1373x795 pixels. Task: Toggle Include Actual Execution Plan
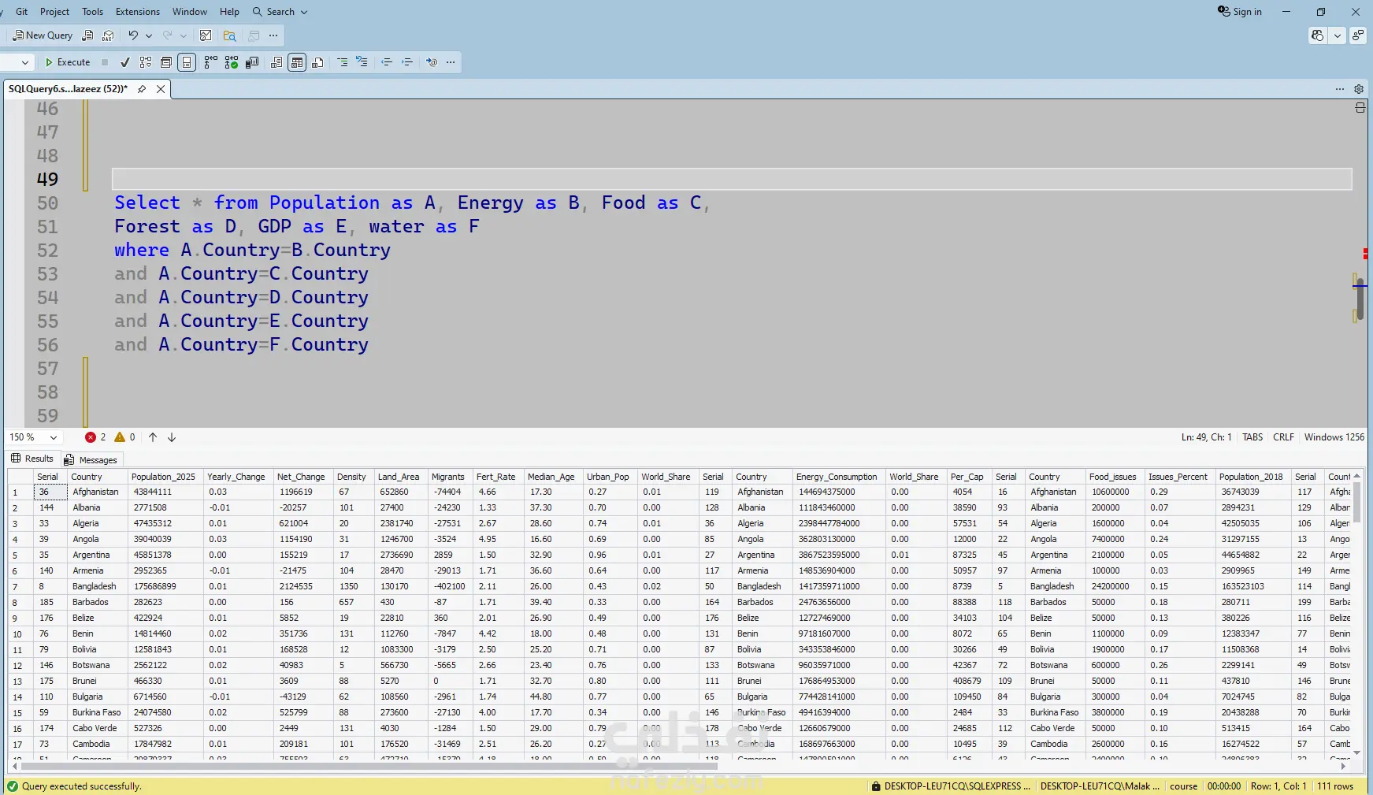pyautogui.click(x=210, y=62)
